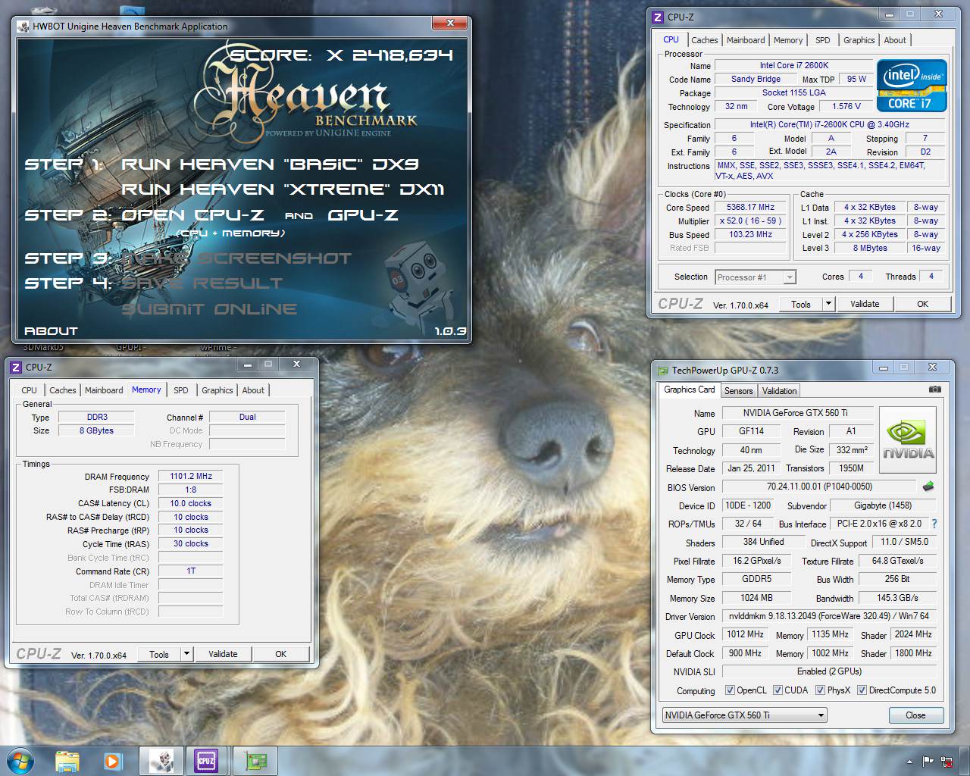Open Graphics tab in CPU-Z CPU window
This screenshot has height=776, width=970.
tap(859, 40)
